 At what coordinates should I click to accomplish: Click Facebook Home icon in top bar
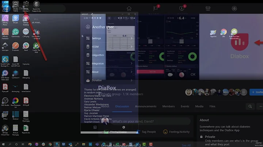129,8
